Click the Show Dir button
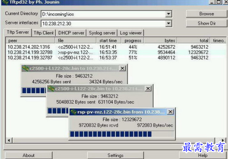This screenshot has width=228, height=159. [206, 23]
